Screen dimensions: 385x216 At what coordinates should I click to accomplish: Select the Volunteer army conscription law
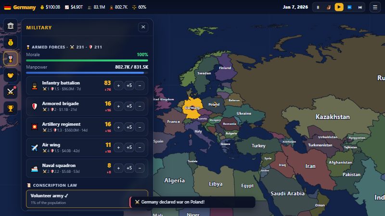tap(87, 199)
